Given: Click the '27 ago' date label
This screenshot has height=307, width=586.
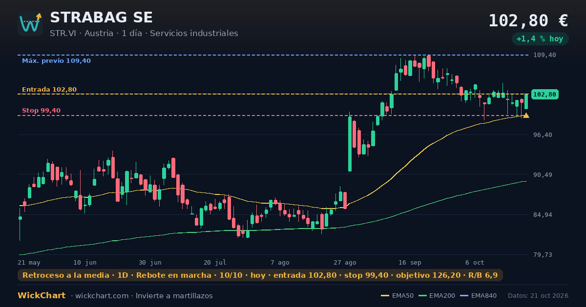Looking at the screenshot, I should pyautogui.click(x=345, y=263).
